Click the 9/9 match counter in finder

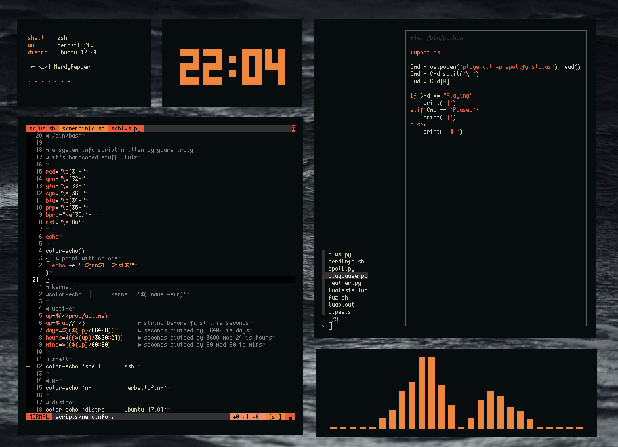333,319
